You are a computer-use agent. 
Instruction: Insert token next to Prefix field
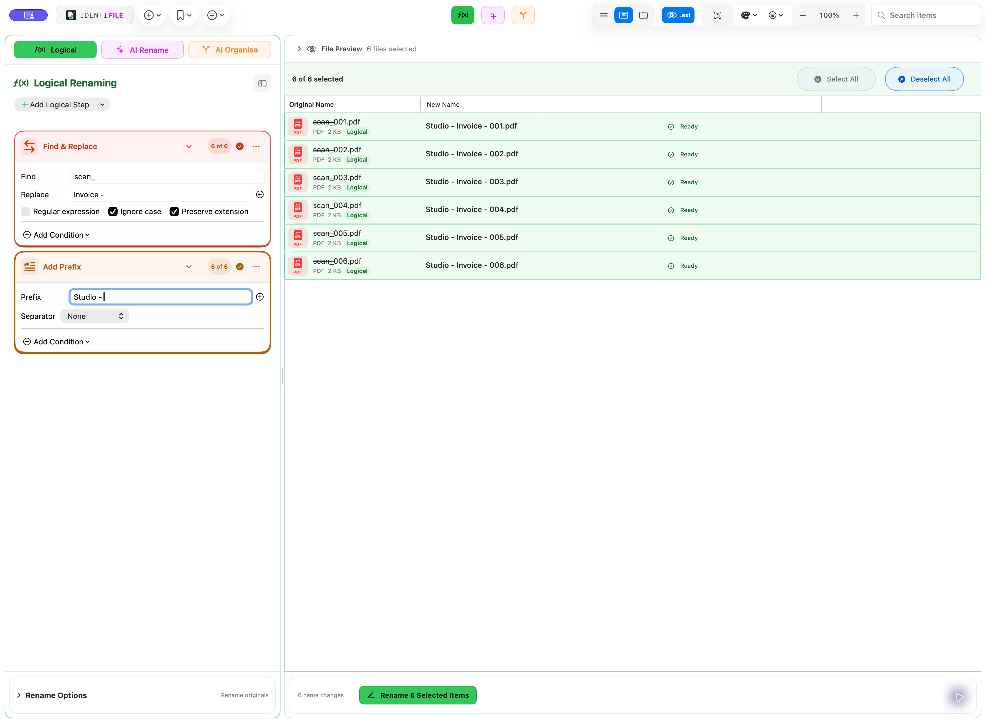[260, 297]
